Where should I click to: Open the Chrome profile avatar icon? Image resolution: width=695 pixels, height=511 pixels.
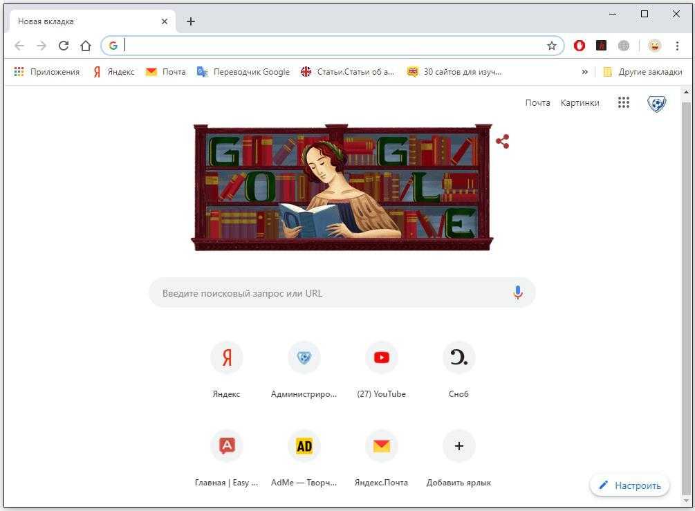(x=654, y=45)
